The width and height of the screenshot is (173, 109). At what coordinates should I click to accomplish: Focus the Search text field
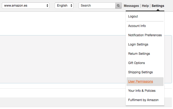pos(97,6)
